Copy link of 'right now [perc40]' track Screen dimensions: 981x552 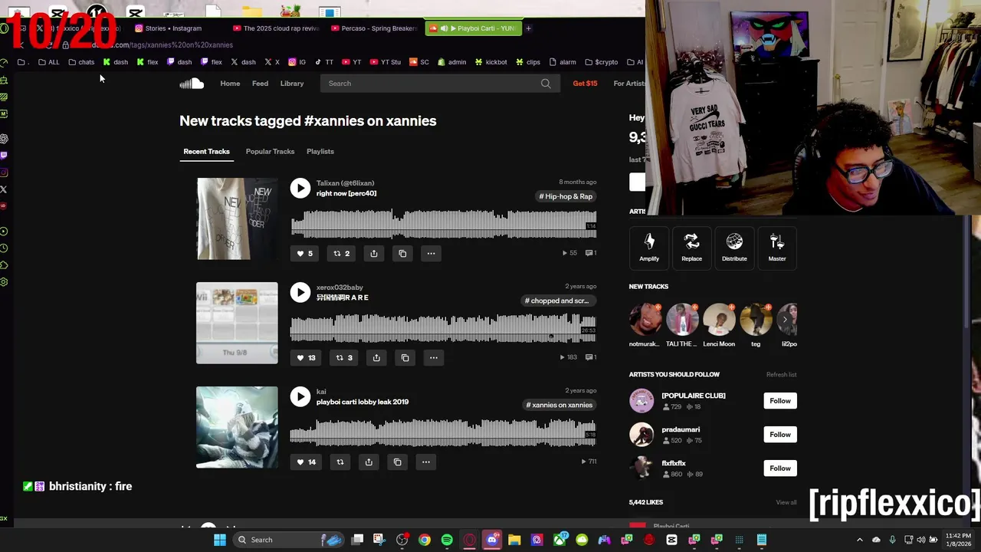[x=402, y=253]
